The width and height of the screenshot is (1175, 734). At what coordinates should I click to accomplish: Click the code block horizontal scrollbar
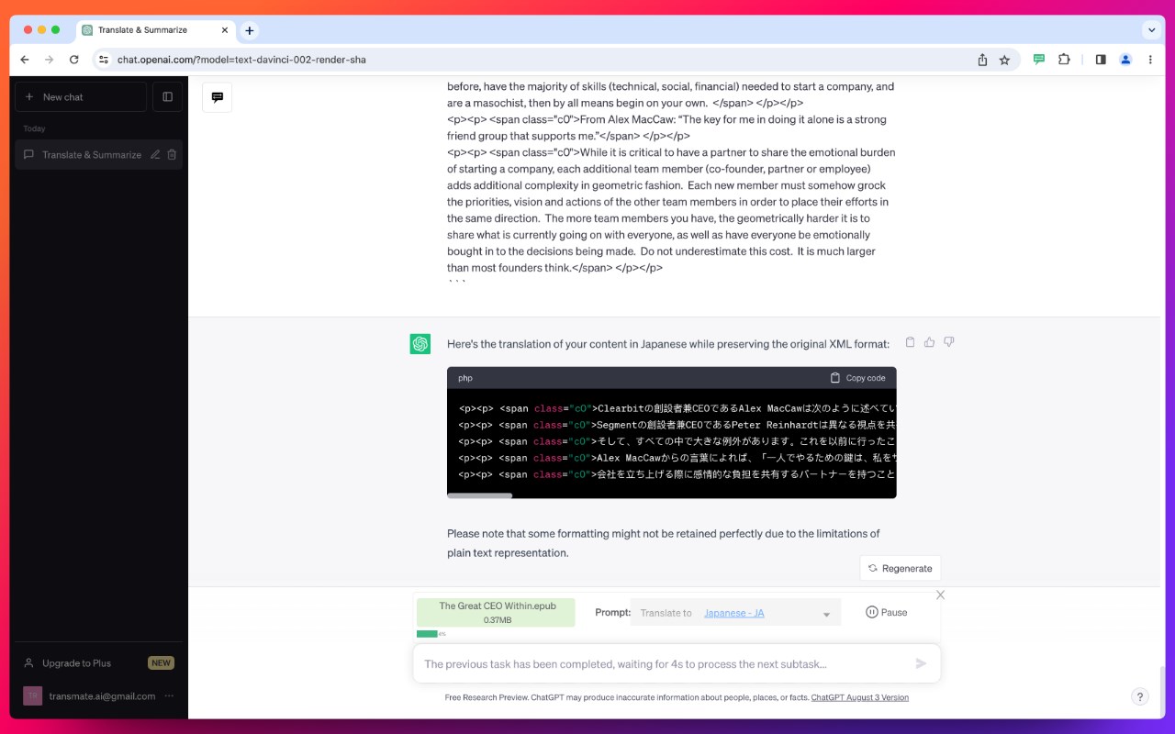(479, 495)
